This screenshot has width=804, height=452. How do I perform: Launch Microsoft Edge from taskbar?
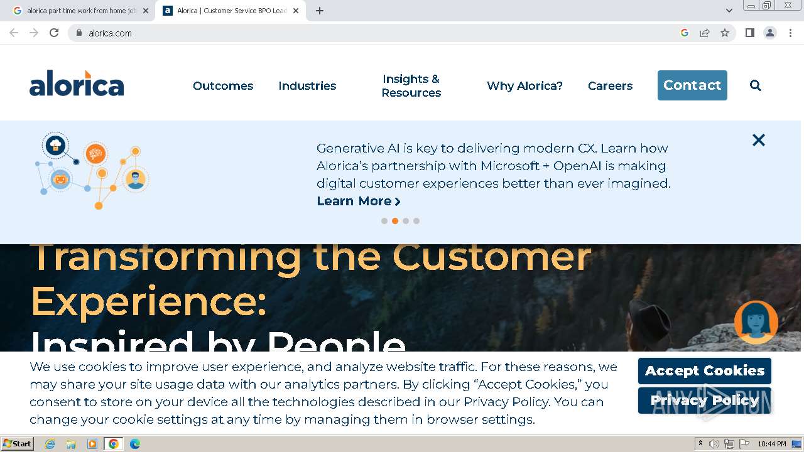point(135,444)
